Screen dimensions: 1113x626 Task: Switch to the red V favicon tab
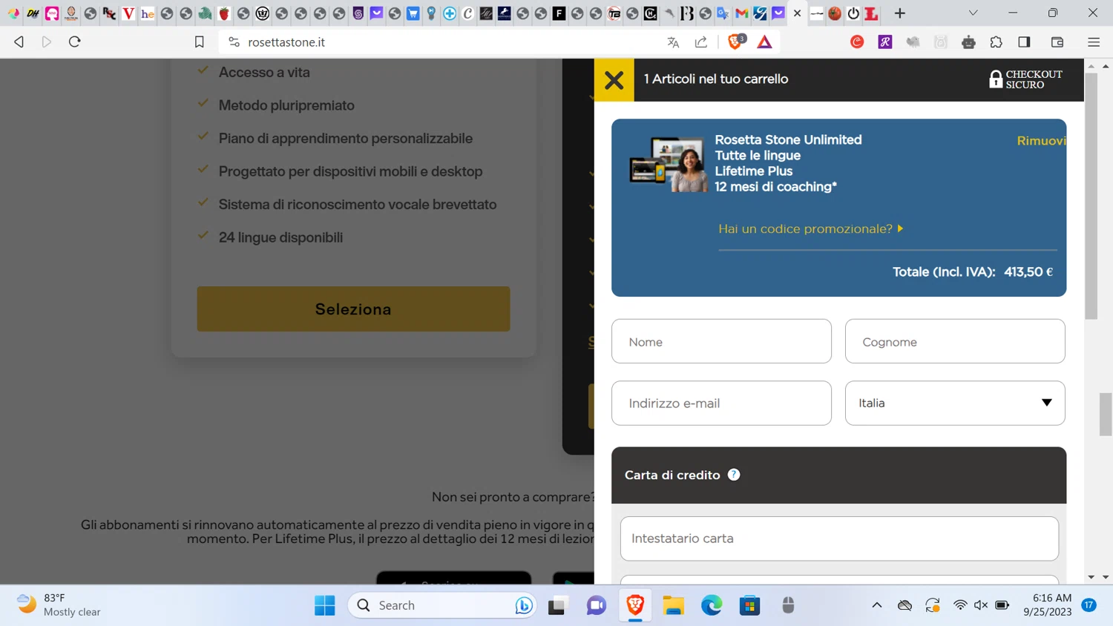point(128,13)
